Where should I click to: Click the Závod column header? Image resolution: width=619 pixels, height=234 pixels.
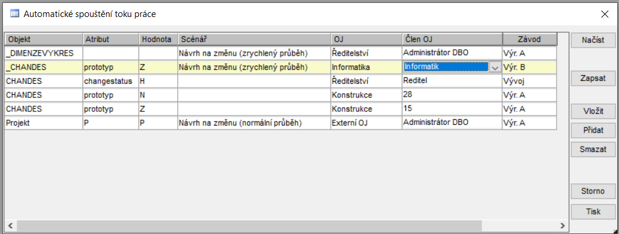point(530,40)
